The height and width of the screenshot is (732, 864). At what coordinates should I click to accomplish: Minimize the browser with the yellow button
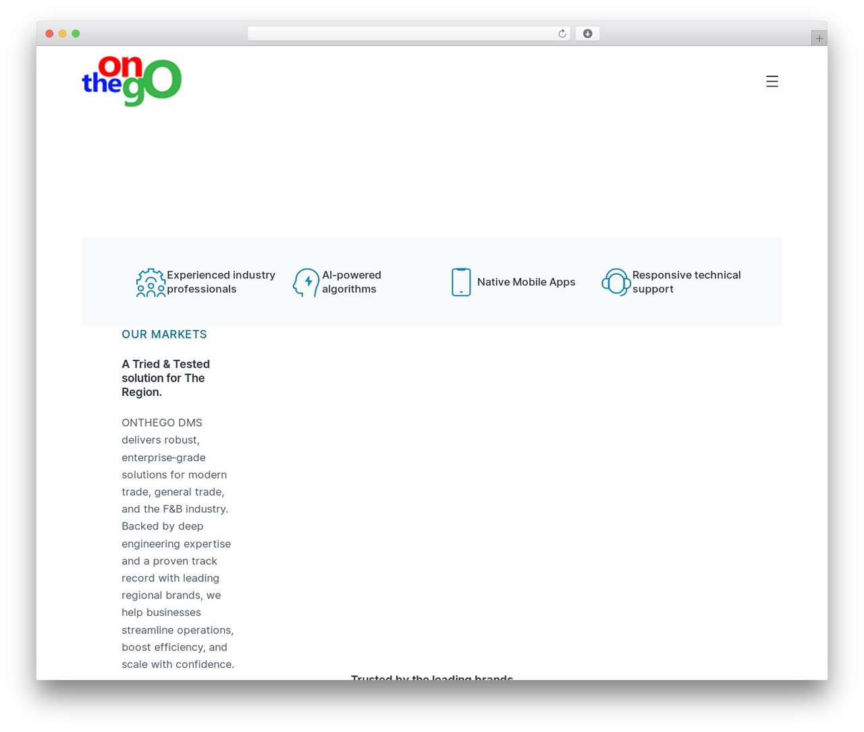63,34
